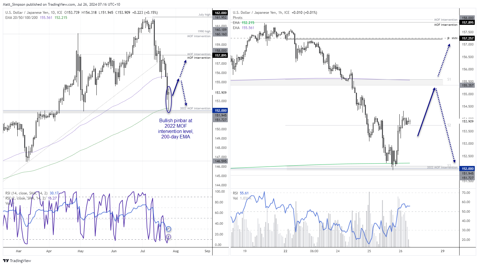
Task: Click the 'S2' pivot label
Action: click(x=449, y=125)
